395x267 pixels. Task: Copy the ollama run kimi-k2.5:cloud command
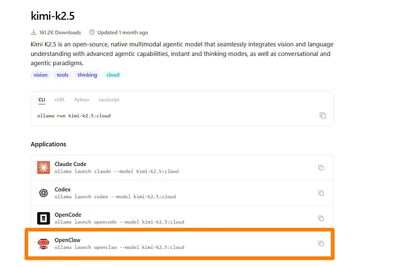click(x=322, y=115)
